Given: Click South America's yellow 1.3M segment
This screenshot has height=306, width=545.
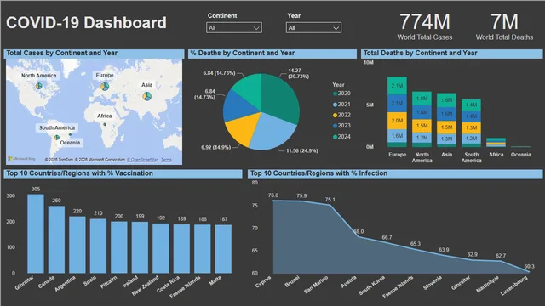Looking at the screenshot, I should click(x=471, y=127).
